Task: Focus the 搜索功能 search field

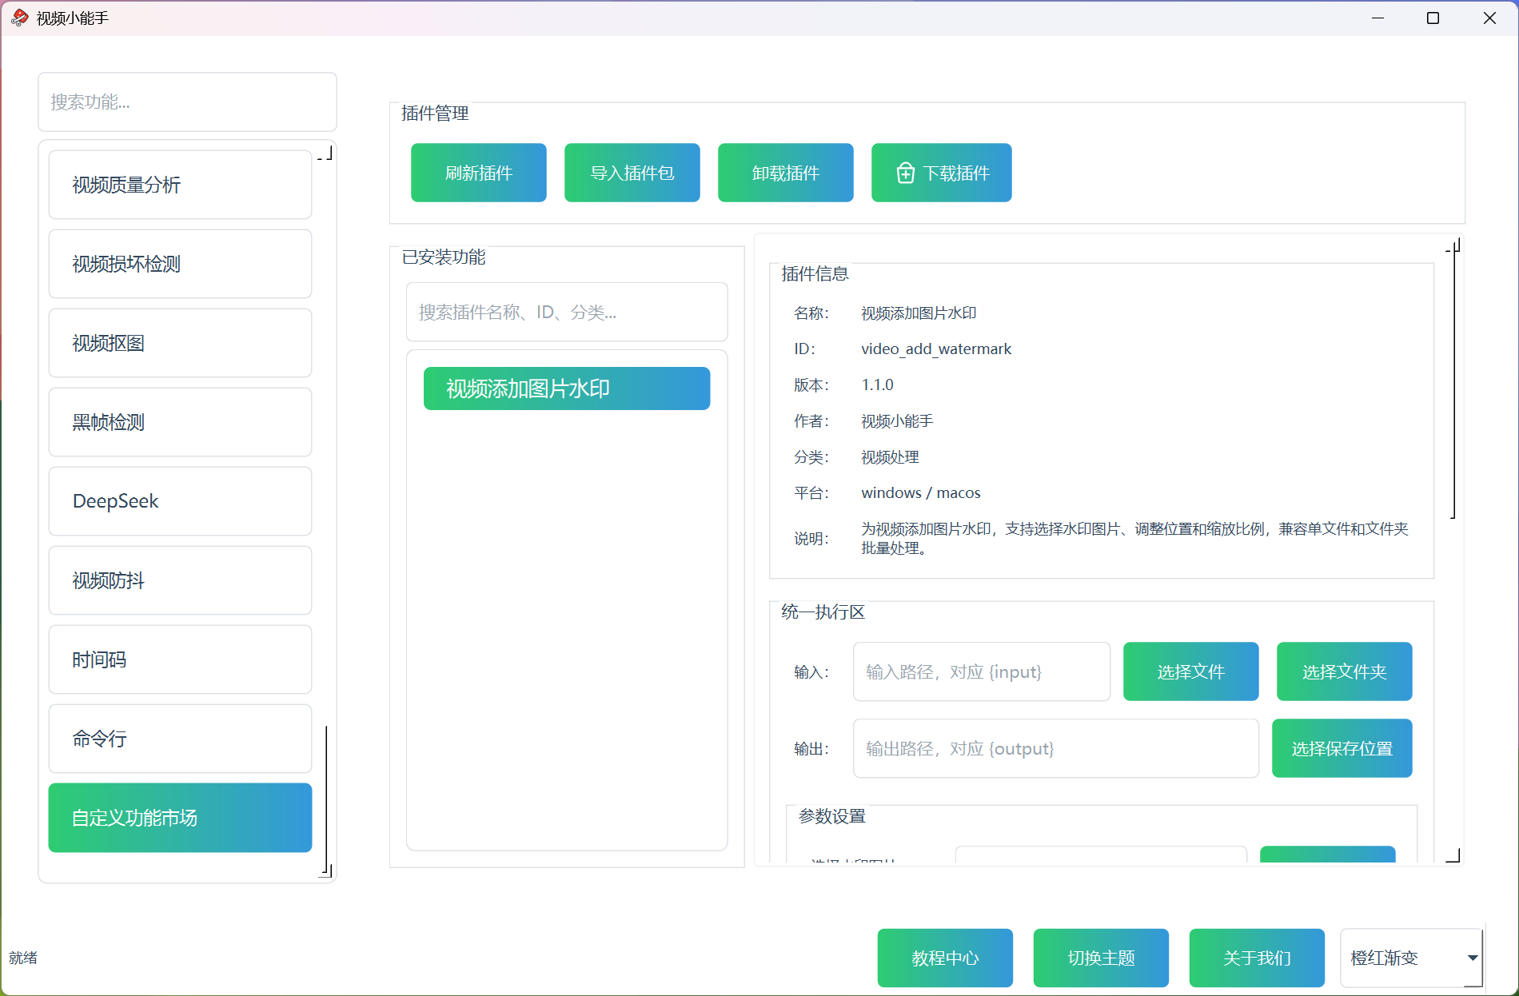Action: (187, 102)
